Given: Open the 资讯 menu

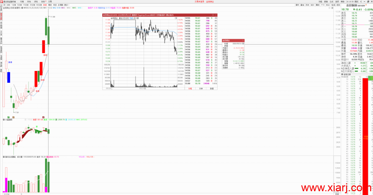Looking at the screenshot, I should pos(36,2).
